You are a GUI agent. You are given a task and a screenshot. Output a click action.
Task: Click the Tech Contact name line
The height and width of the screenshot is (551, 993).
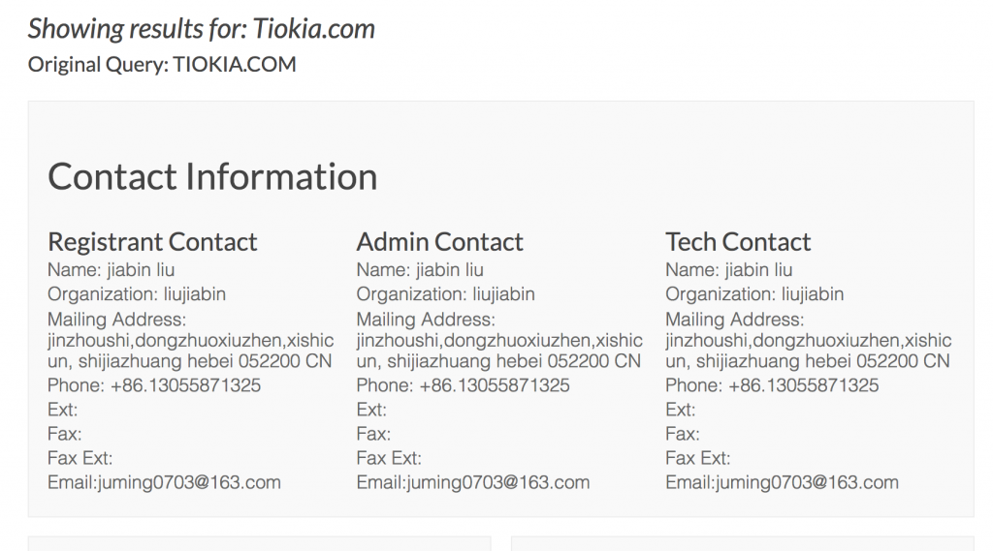point(729,270)
